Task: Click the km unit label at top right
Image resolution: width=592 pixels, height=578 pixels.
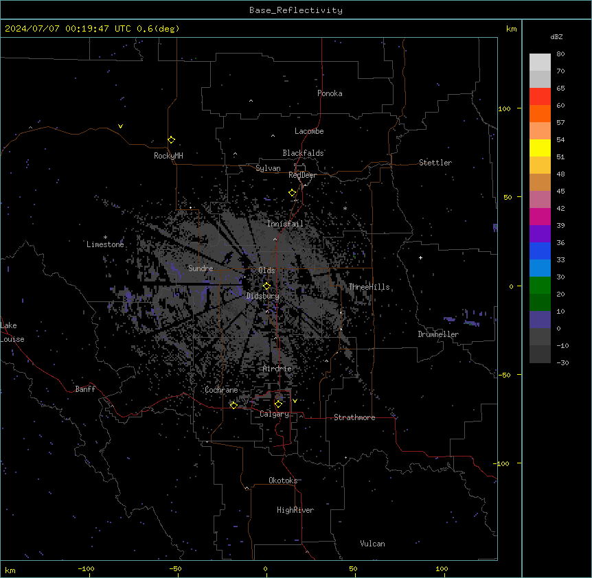Action: pos(511,29)
